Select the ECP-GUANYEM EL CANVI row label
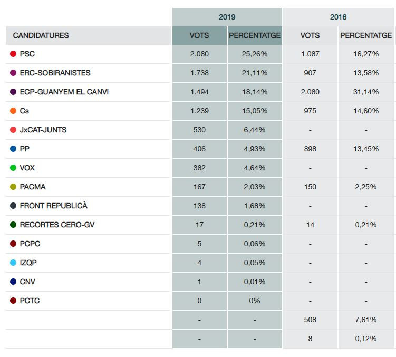This screenshot has width=396, height=357. [64, 92]
